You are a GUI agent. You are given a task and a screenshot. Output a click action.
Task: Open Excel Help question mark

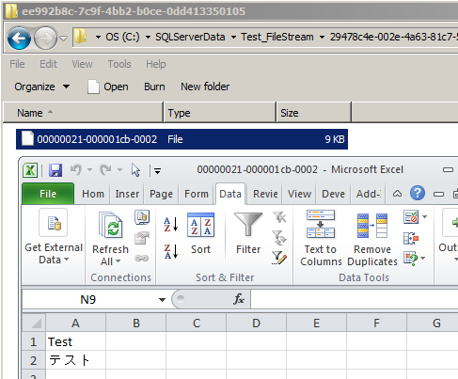point(418,193)
